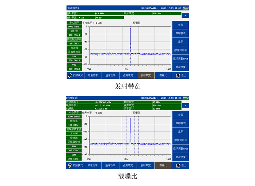The image size is (255, 186).
Task: Click home exit icon in upper screen
Action: pyautogui.click(x=178, y=75)
